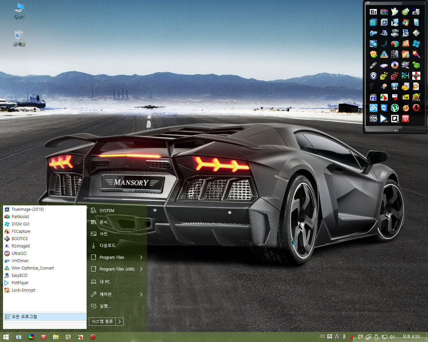Image resolution: width=428 pixels, height=342 pixels.
Task: Launch TeamViewer from the dock
Action: 384,108
